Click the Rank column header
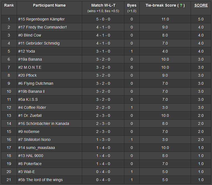 tap(9, 5)
